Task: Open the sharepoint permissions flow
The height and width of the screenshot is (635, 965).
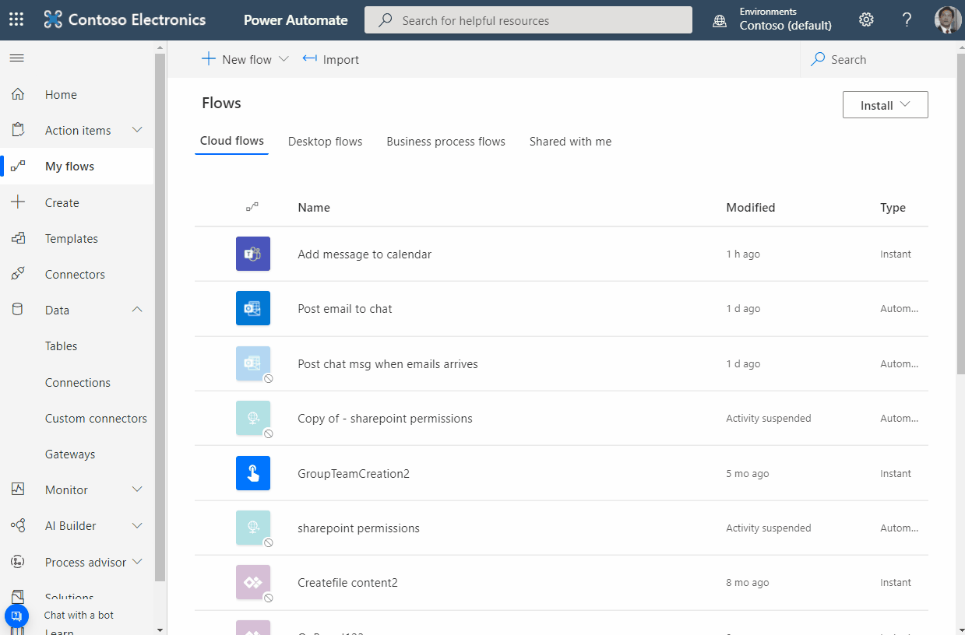Action: pos(358,528)
